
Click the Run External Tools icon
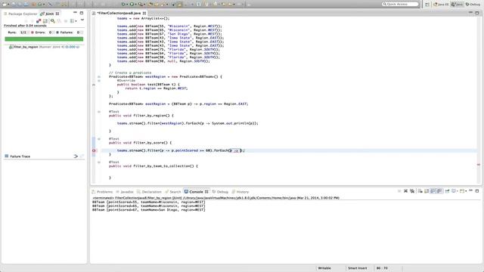(140, 5)
